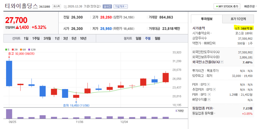Click the +5.32% change rate
The image size is (259, 129).
(39, 27)
